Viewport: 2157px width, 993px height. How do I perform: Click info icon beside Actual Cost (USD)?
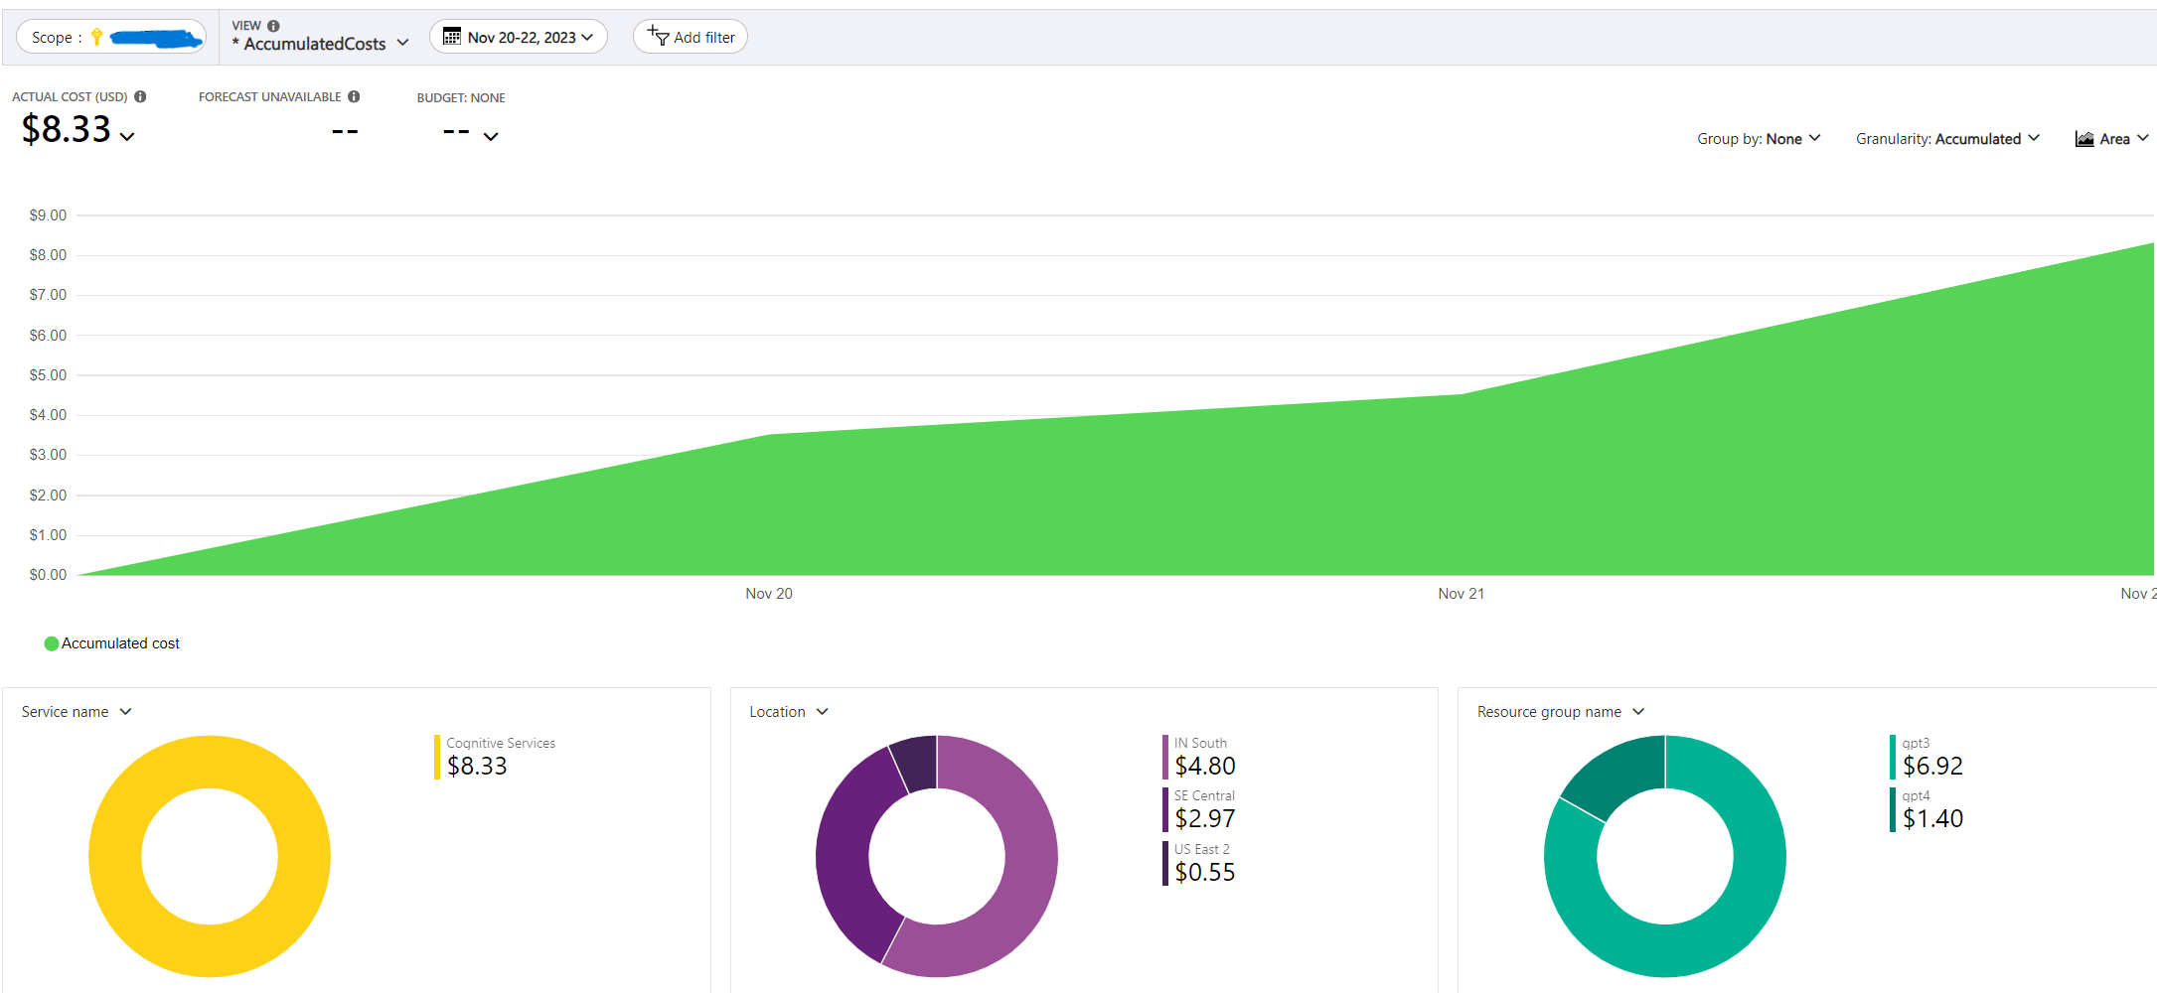[140, 96]
